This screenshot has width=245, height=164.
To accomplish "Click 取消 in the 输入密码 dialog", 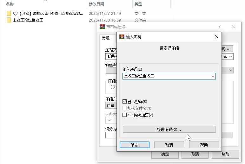I will pos(169,145).
